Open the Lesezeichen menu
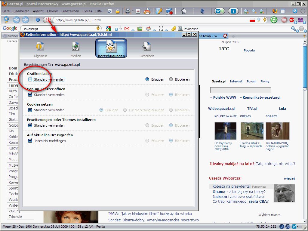Screen dimensions: 308x231 click(70, 11)
